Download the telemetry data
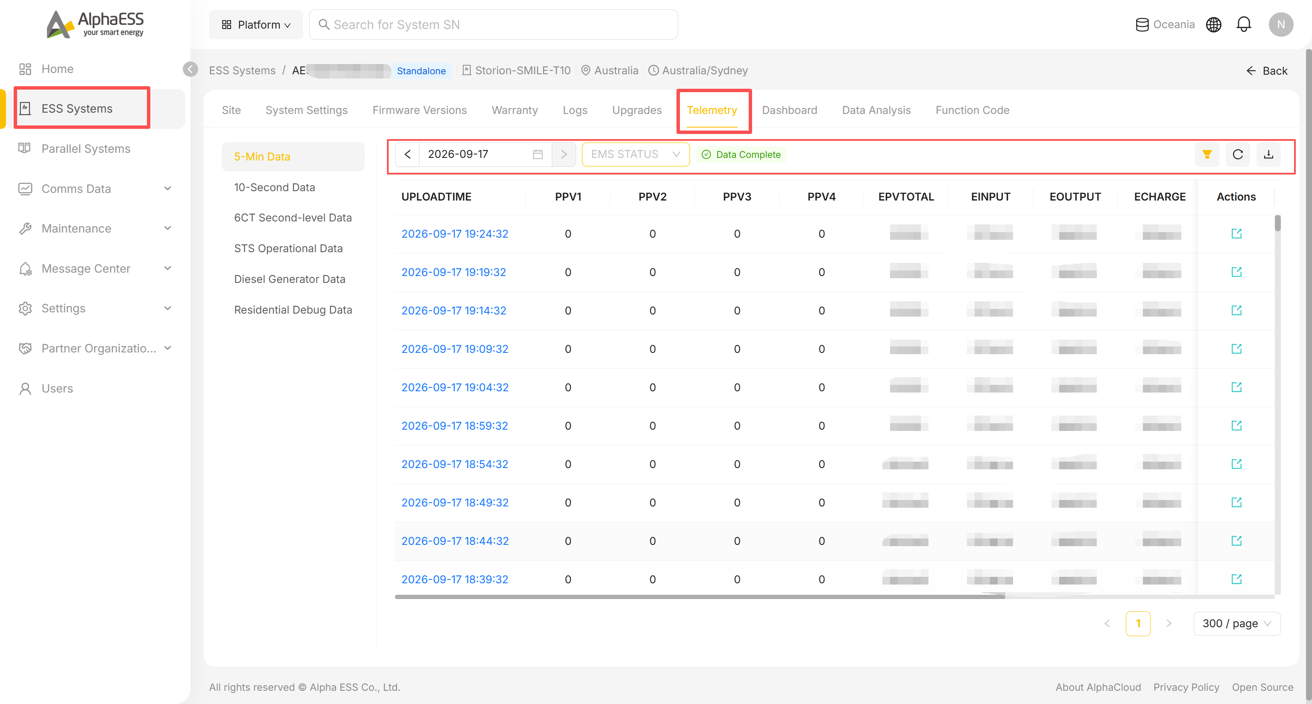Image resolution: width=1312 pixels, height=704 pixels. (1268, 154)
